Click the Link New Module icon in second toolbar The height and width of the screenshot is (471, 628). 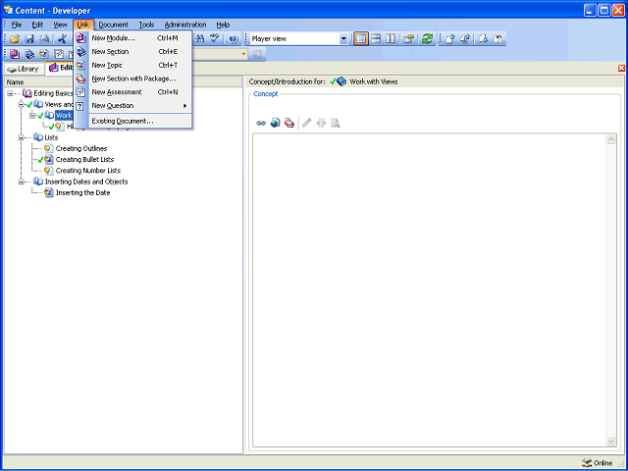15,54
